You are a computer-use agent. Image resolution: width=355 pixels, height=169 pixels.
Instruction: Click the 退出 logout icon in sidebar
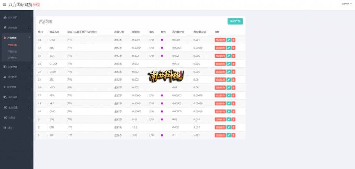click(5, 128)
